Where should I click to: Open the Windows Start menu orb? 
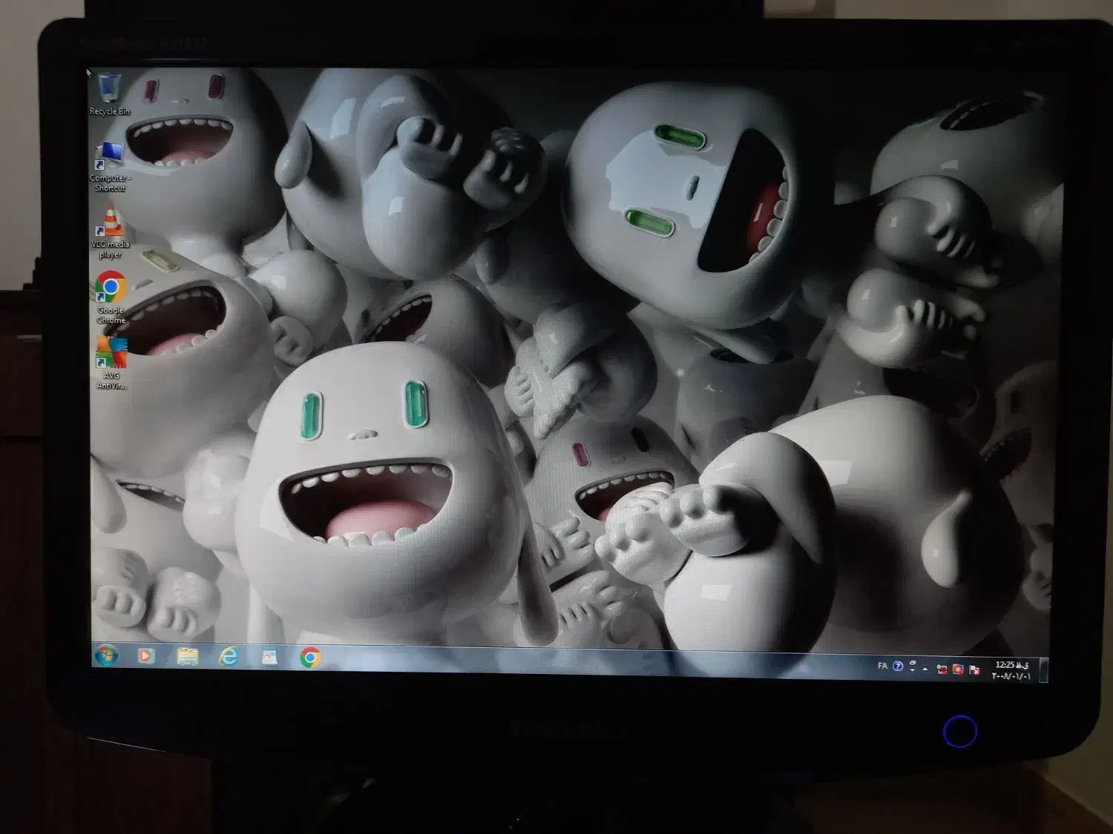click(106, 656)
